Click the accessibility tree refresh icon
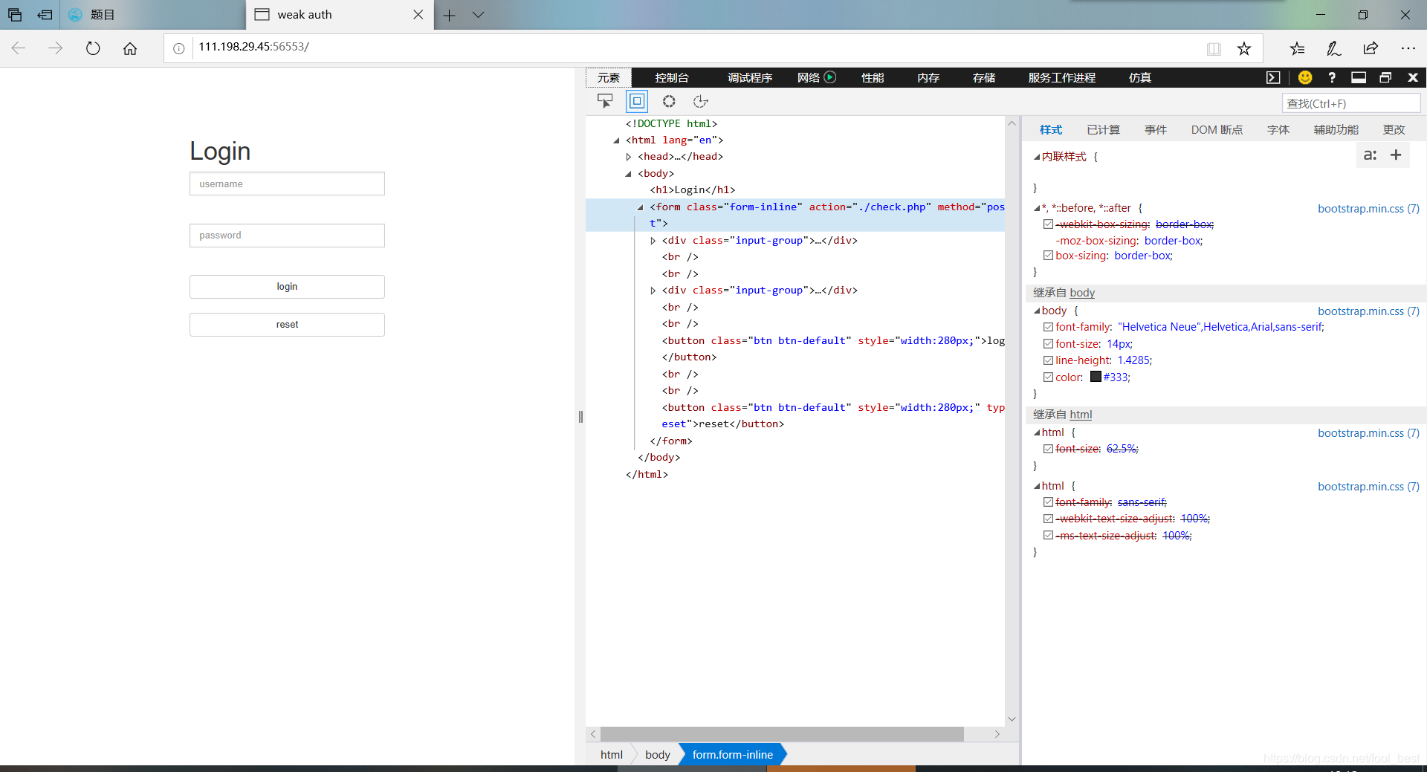 (700, 101)
